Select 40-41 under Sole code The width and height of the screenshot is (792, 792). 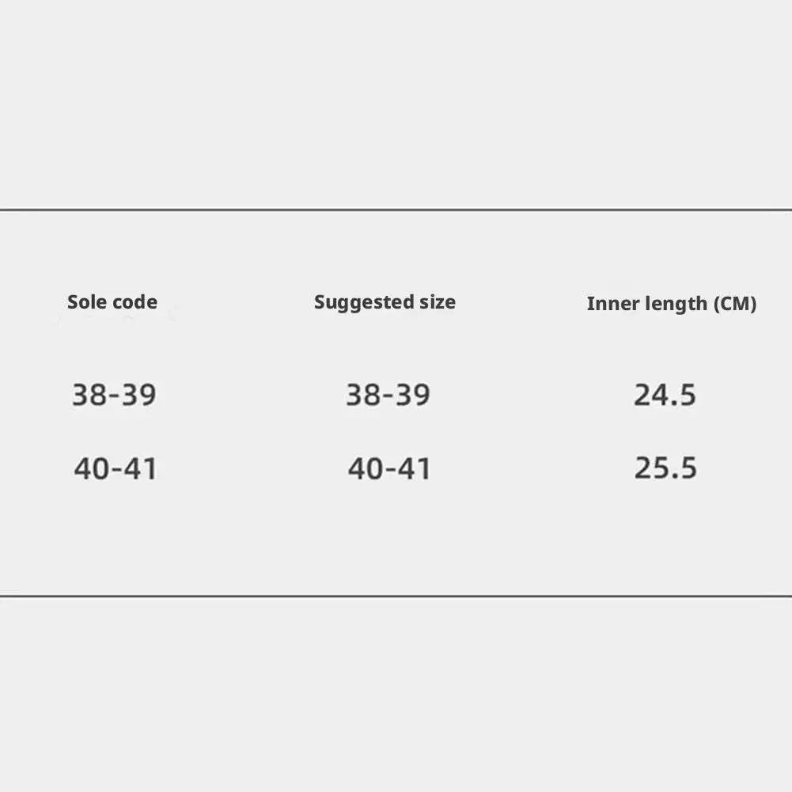(x=116, y=468)
